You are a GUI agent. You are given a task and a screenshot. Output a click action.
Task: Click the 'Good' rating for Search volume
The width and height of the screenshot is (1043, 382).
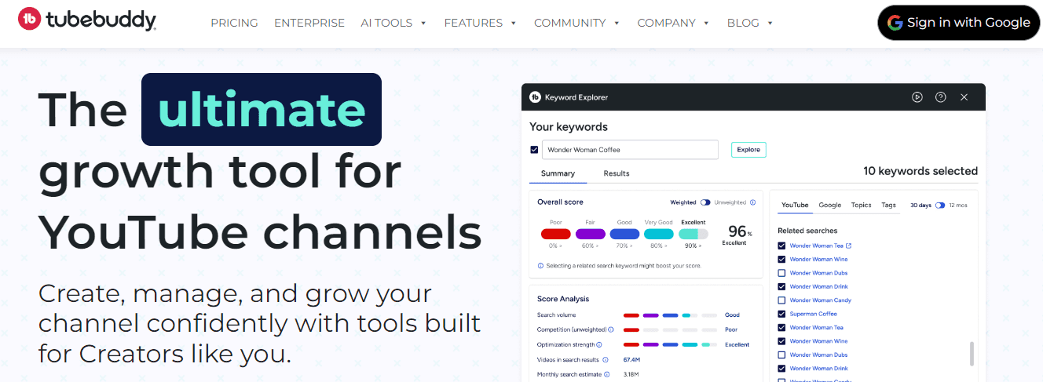732,315
